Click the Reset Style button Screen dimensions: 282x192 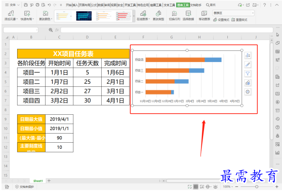tap(239, 20)
